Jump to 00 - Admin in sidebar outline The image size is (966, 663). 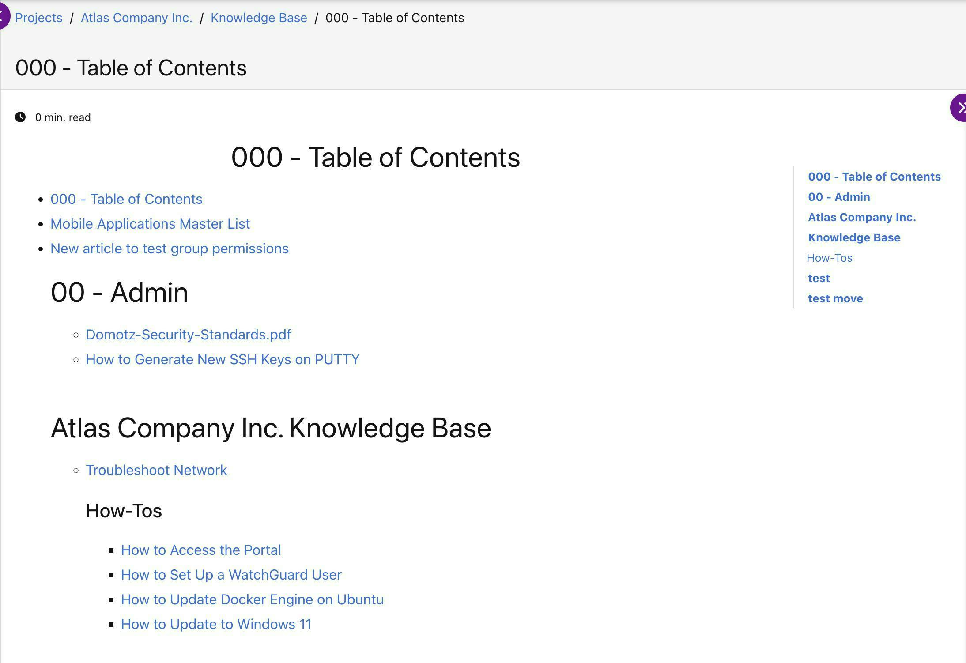[839, 197]
